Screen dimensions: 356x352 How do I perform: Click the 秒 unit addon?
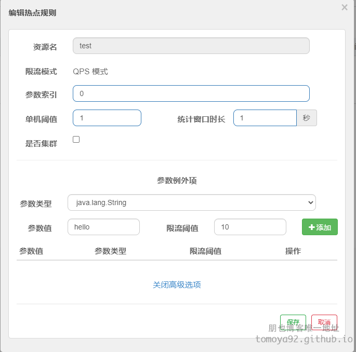(307, 118)
